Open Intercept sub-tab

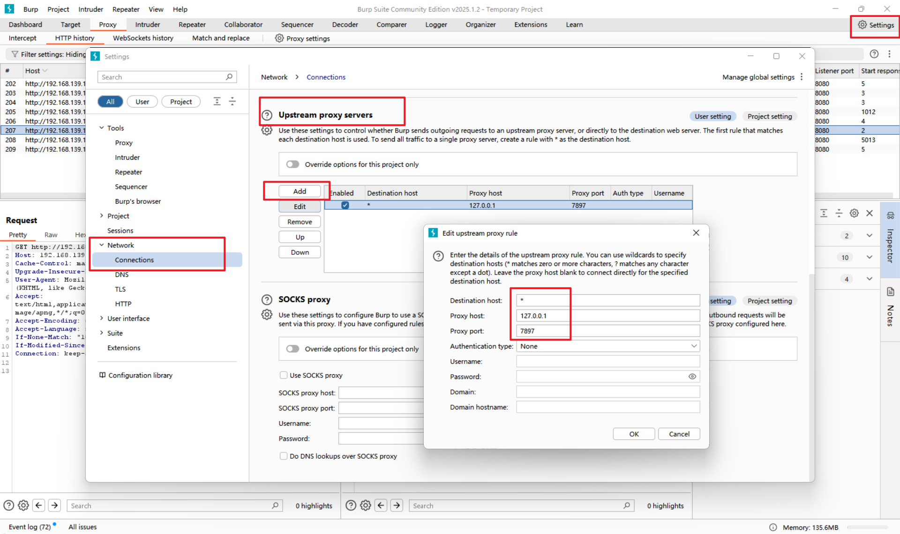22,38
